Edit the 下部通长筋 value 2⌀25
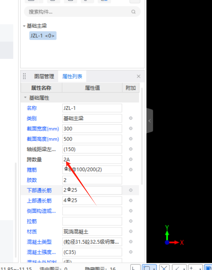 pos(92,190)
